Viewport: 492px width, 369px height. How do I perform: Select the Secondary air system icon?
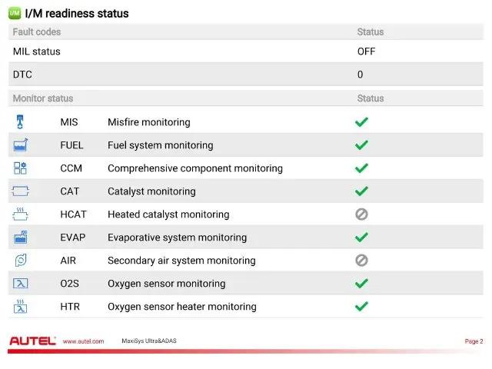coord(21,260)
